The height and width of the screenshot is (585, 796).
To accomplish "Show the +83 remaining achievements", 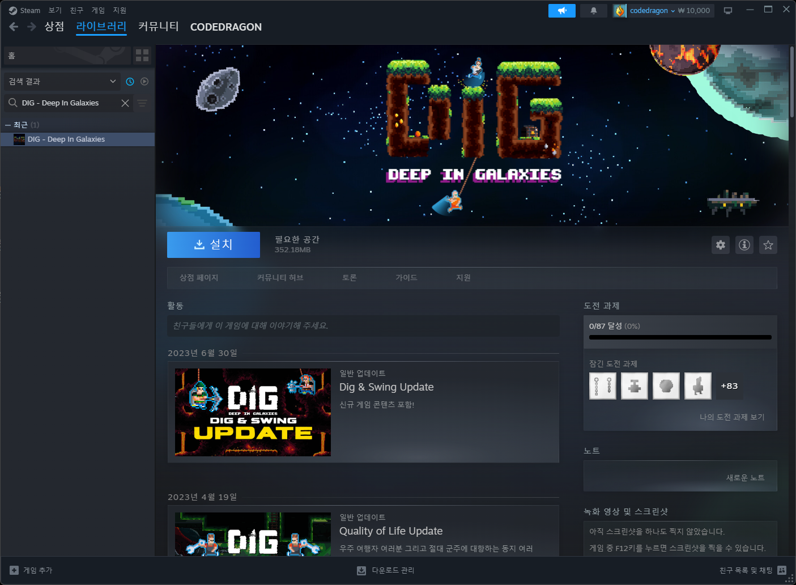I will pos(729,386).
